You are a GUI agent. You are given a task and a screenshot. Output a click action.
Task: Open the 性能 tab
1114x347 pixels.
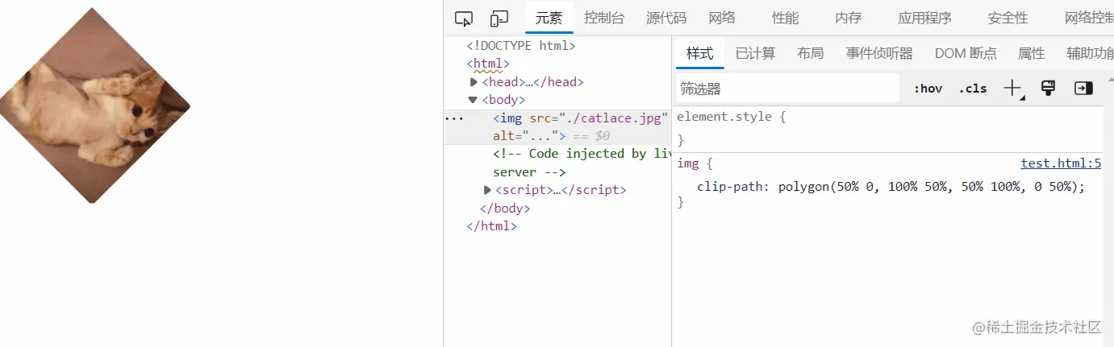tap(786, 18)
